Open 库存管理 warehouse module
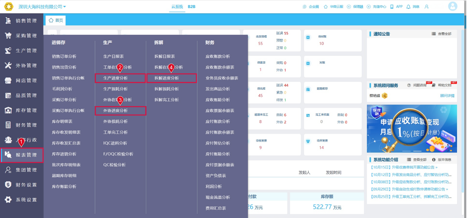The image size is (468, 218). (x=22, y=110)
